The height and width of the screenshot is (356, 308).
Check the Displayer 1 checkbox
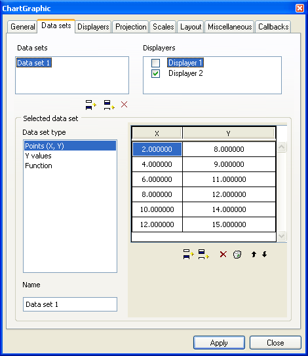156,63
